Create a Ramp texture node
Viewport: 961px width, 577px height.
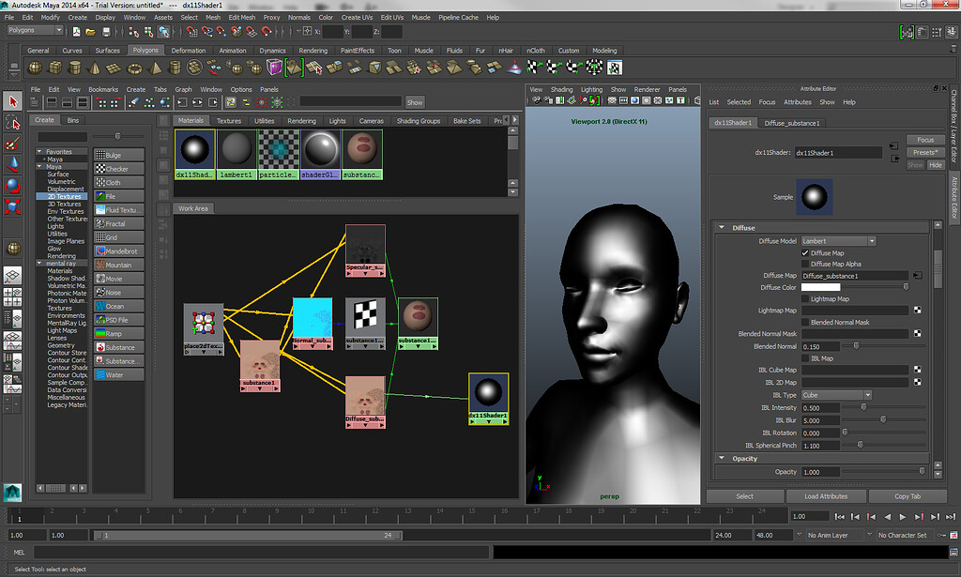(118, 334)
